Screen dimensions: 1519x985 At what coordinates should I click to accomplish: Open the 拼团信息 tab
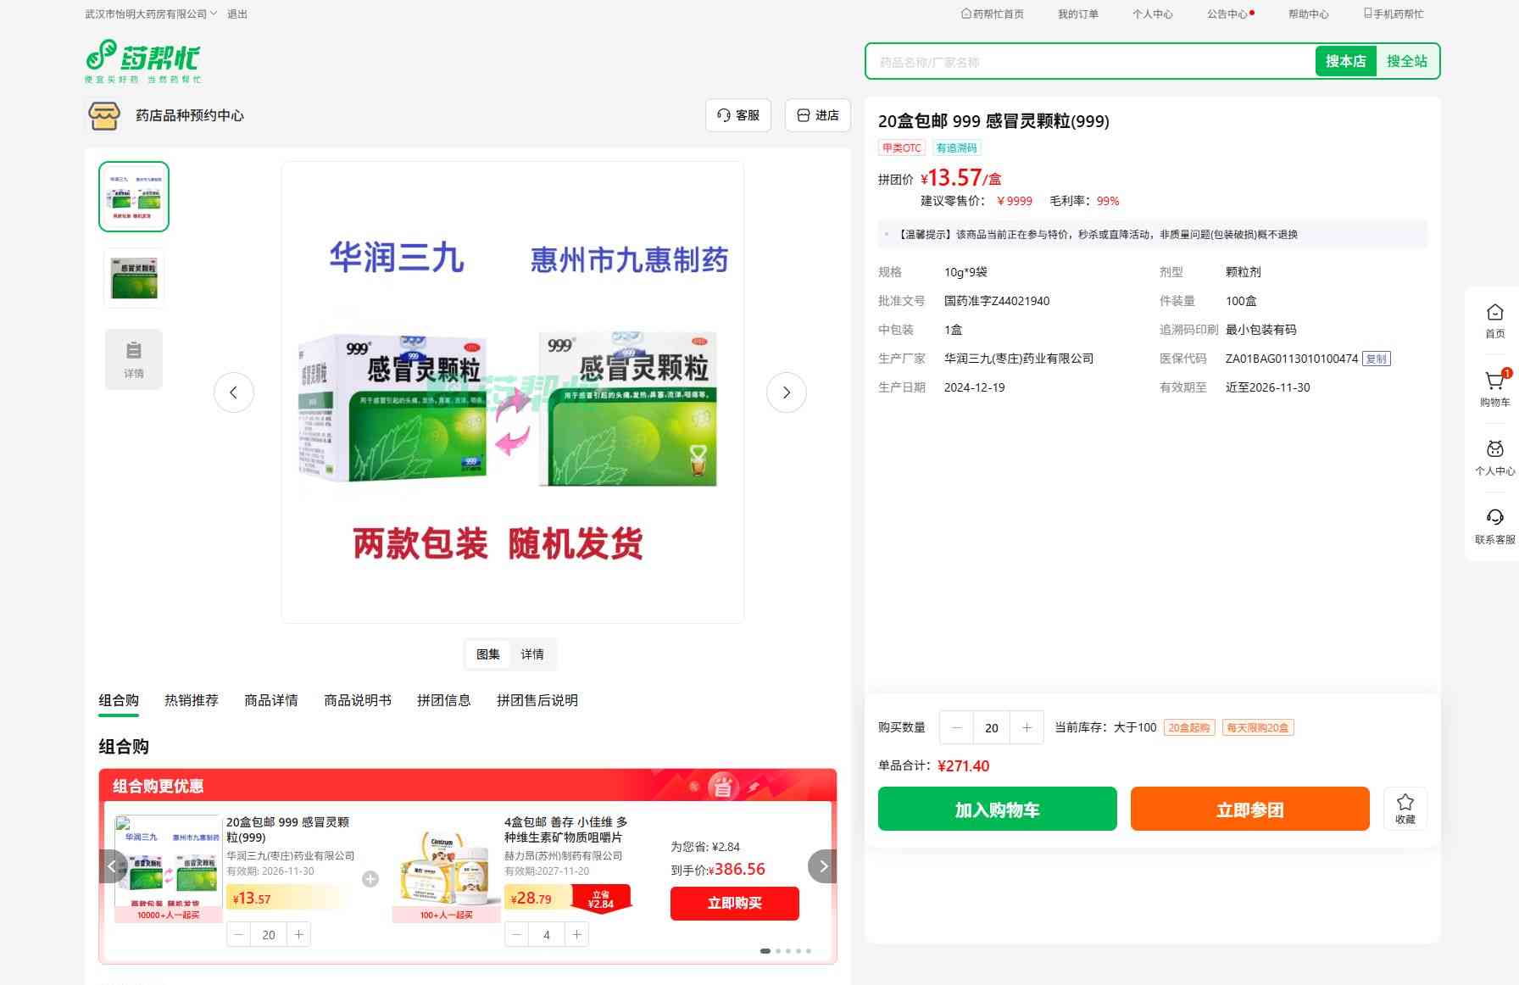click(x=443, y=700)
